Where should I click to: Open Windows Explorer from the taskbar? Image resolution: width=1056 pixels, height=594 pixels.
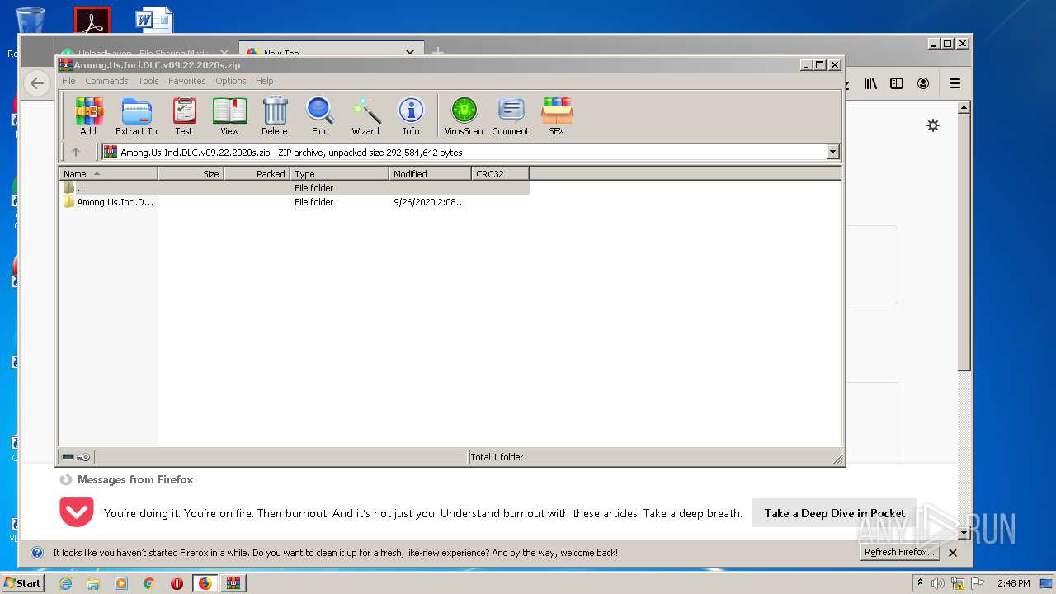point(93,583)
